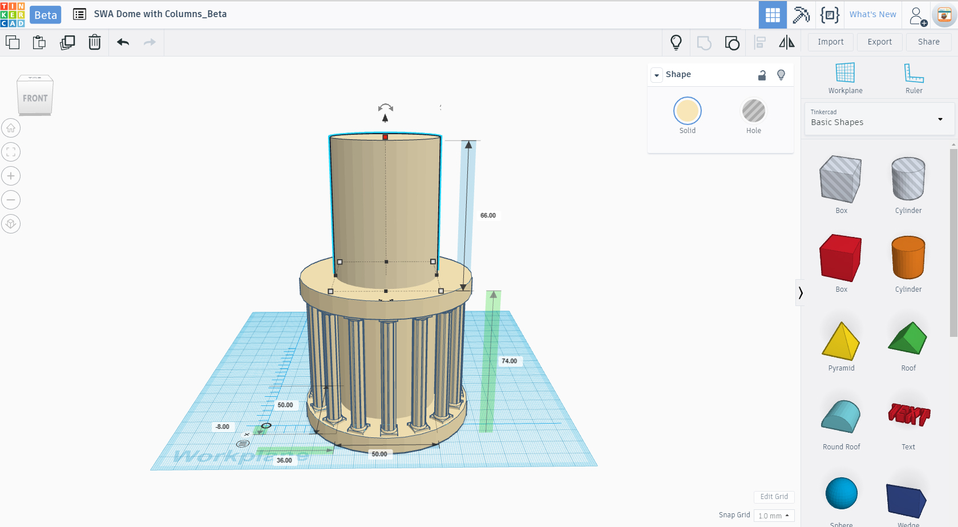Undo the last action

(x=123, y=42)
